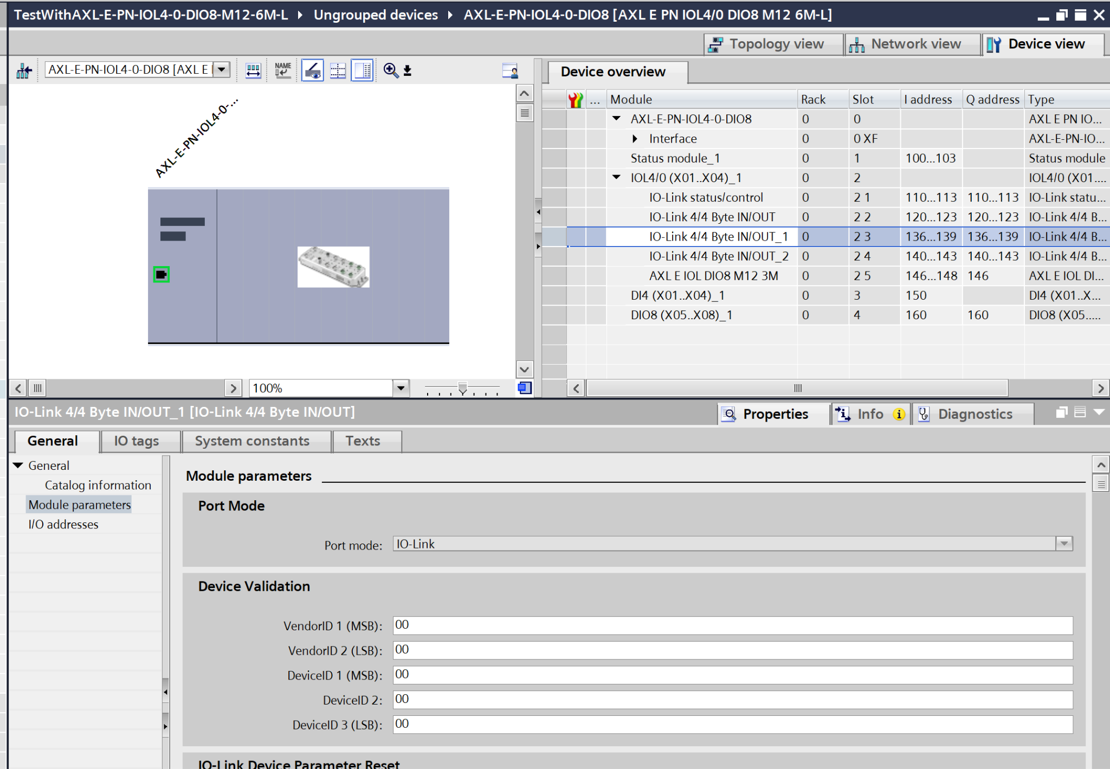Open the Diagnostics inspector tab
Screen dimensions: 1110x769
point(973,414)
